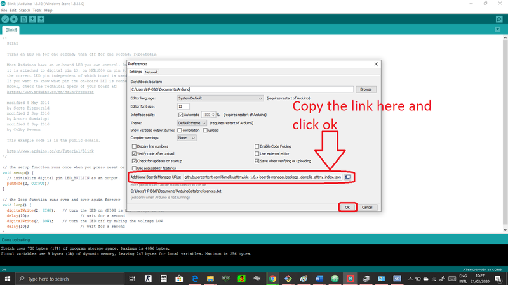Uncheck Check for updates on startup
Image resolution: width=508 pixels, height=285 pixels.
[x=134, y=161]
